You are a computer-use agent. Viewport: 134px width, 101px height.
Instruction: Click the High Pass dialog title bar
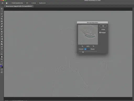pyautogui.click(x=92, y=23)
